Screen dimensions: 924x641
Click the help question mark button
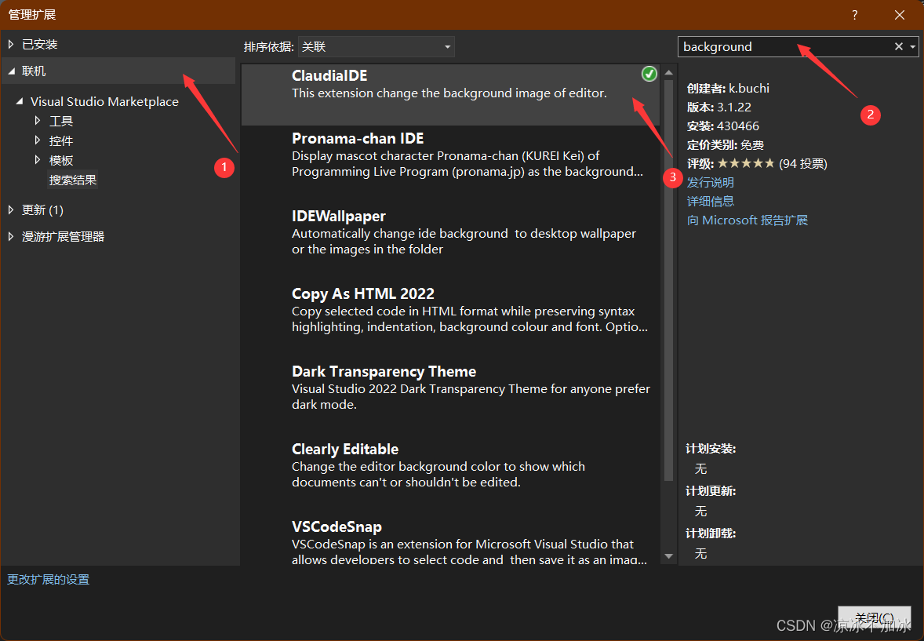click(854, 15)
